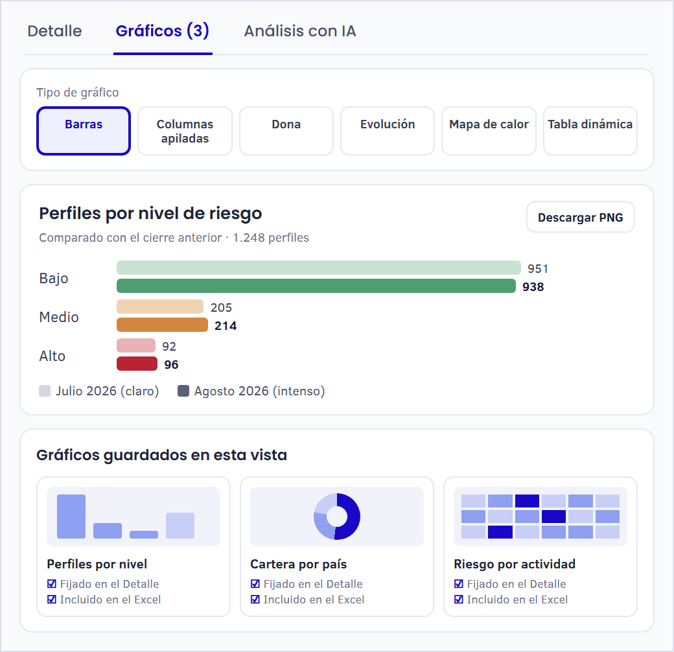Toggle Incluido en el Excel for Cartera por país
The image size is (674, 652).
(255, 599)
